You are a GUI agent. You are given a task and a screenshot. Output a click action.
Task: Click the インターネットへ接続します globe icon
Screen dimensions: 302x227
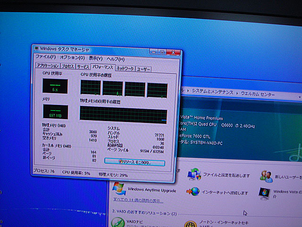(193, 192)
